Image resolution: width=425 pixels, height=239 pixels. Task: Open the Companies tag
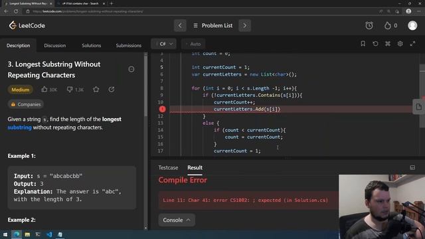tap(25, 104)
